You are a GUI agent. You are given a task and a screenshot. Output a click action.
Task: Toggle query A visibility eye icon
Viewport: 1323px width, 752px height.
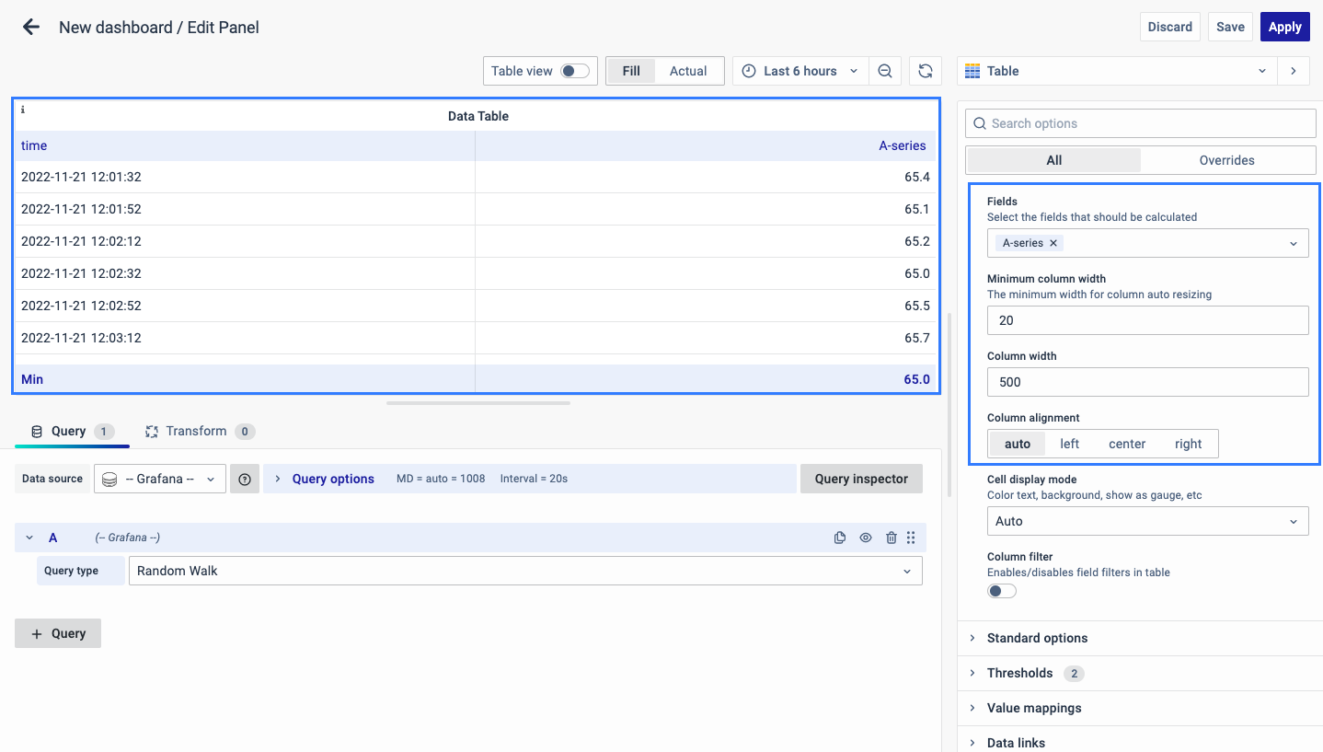tap(866, 538)
